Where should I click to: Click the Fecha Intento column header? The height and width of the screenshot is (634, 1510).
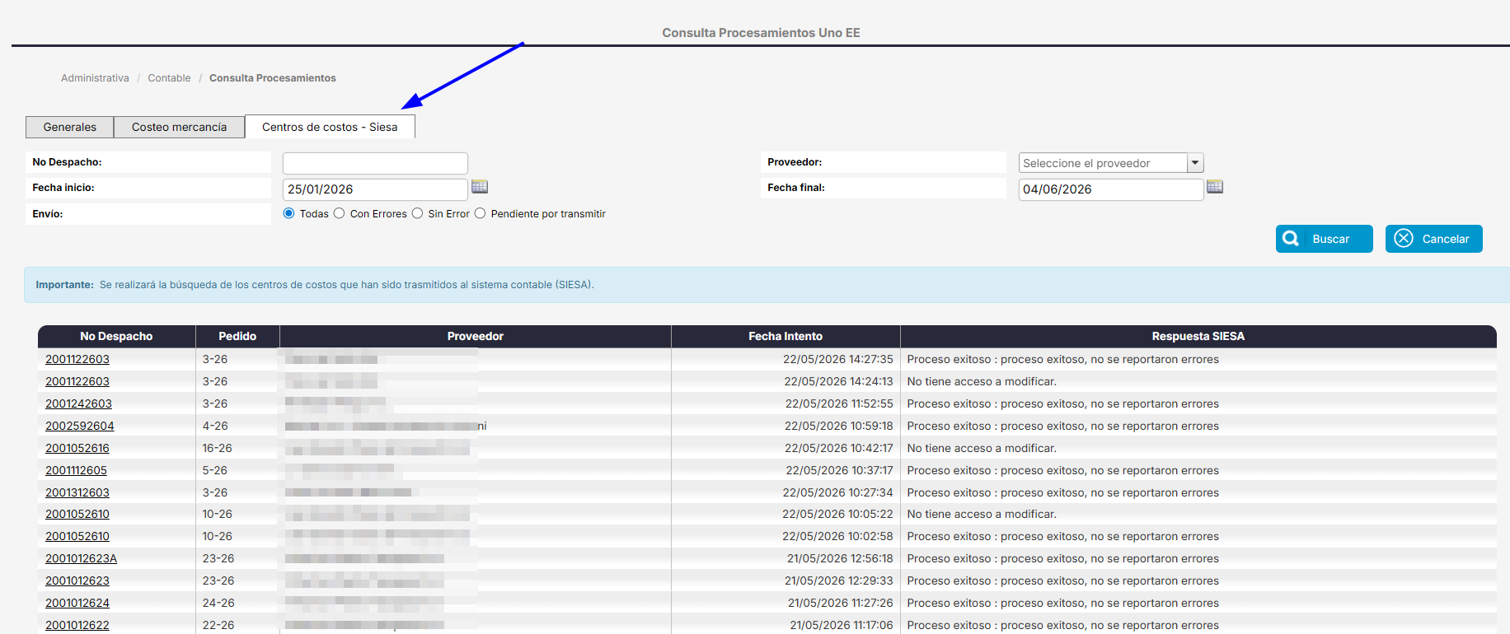pyautogui.click(x=785, y=336)
